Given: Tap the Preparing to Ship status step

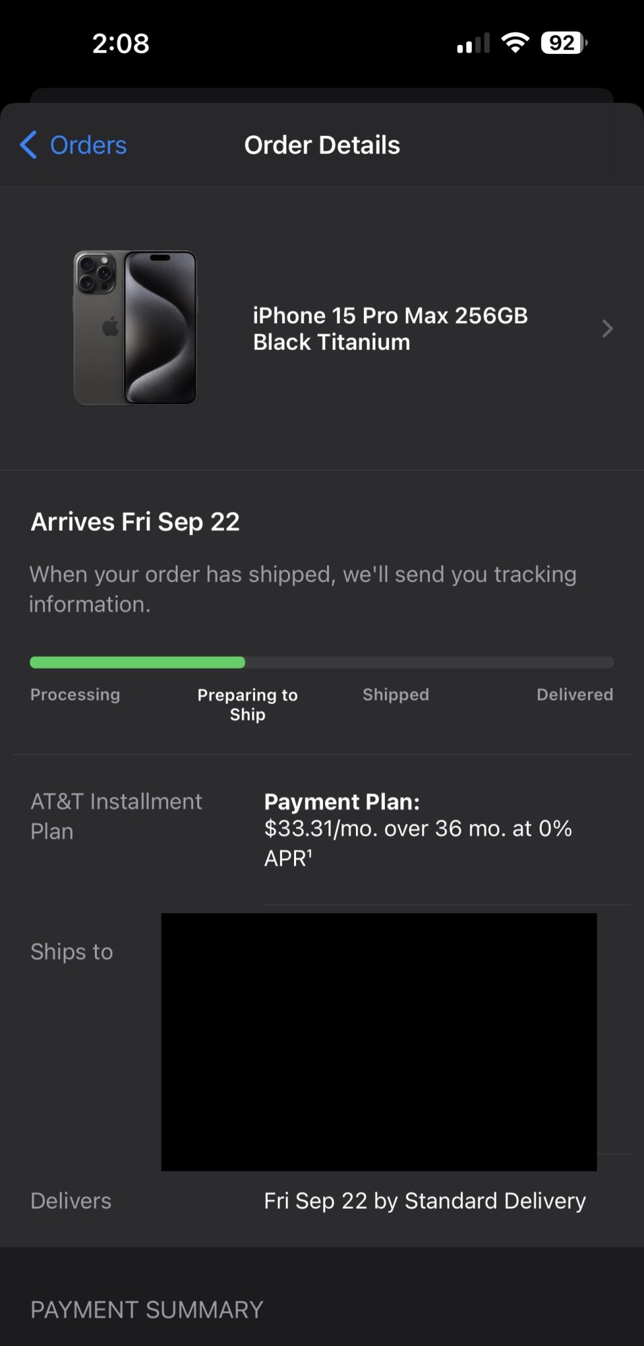Looking at the screenshot, I should tap(248, 704).
